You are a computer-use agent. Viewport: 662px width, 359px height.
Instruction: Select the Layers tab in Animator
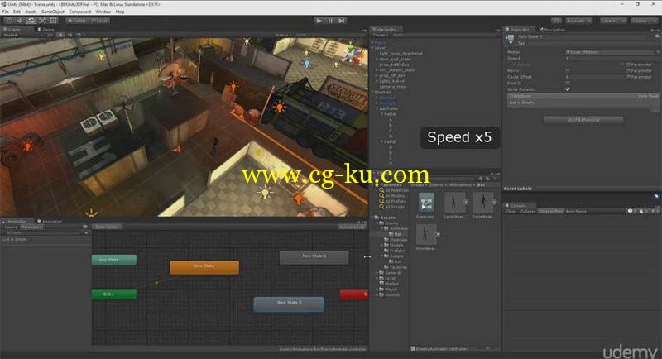coord(11,227)
